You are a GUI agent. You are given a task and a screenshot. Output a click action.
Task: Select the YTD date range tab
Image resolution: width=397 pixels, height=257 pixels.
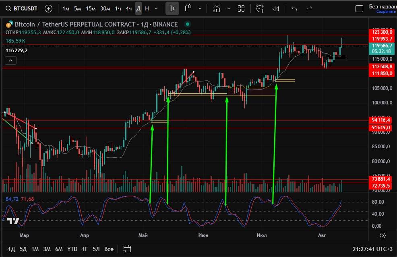(72, 249)
